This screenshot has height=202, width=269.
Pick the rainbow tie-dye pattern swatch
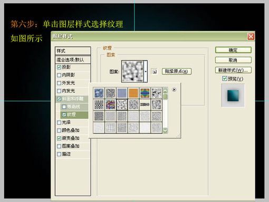tap(145, 93)
